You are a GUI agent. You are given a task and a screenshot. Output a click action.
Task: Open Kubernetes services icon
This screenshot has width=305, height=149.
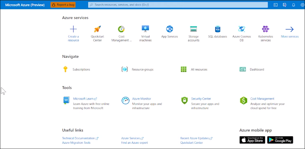coord(265,29)
